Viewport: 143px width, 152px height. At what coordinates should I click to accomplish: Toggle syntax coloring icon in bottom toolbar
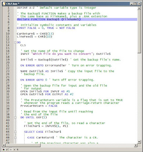4,150
